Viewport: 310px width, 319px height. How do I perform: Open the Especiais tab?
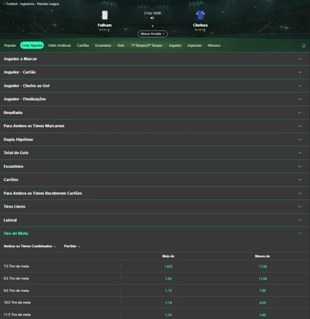point(195,46)
